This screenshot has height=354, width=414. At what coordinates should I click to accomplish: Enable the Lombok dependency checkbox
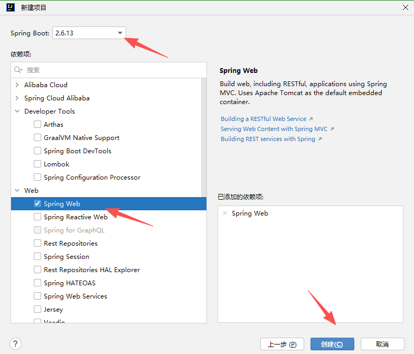pyautogui.click(x=37, y=164)
